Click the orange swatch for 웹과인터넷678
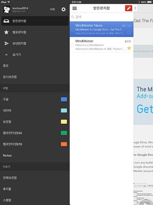The image size is (153, 205). tap(64, 144)
